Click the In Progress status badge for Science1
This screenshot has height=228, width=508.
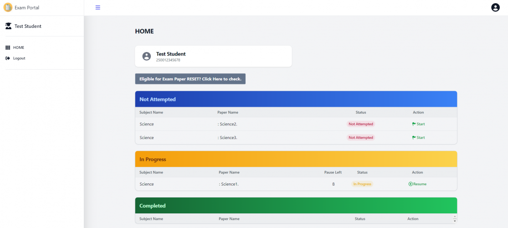pyautogui.click(x=362, y=184)
